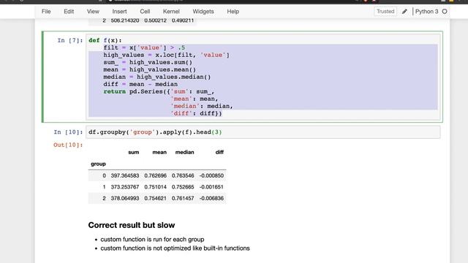The image size is (468, 263).
Task: Click the filt = x['value'] > .5 line
Action: coord(144,47)
